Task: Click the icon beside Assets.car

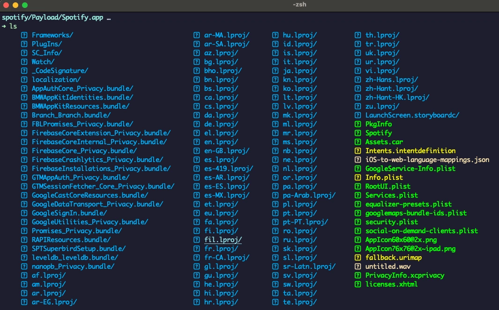Action: pos(357,142)
